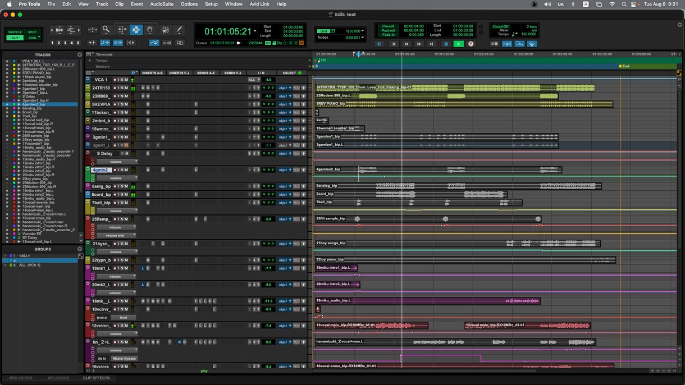Click the Zoom Toggle icon
685x385 pixels.
click(93, 30)
